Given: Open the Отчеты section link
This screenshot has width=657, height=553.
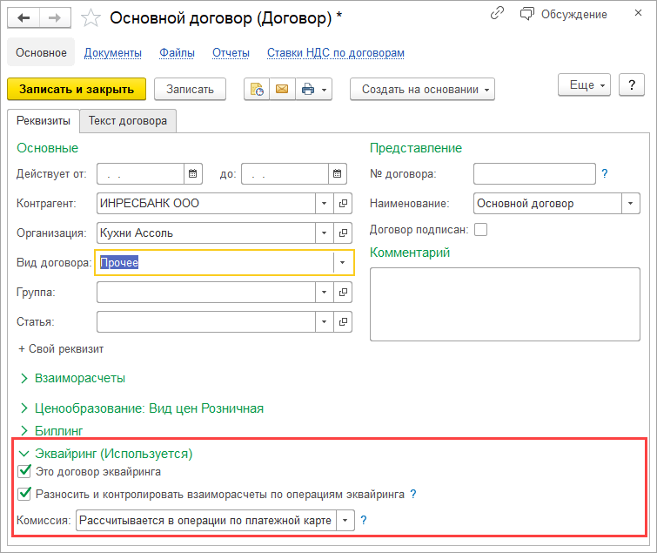Looking at the screenshot, I should point(231,53).
